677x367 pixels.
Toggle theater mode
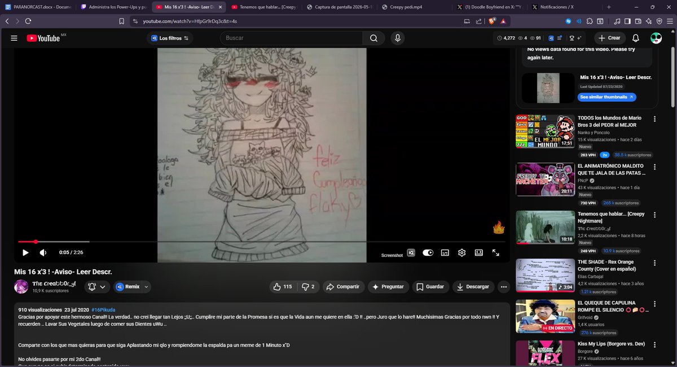click(478, 252)
